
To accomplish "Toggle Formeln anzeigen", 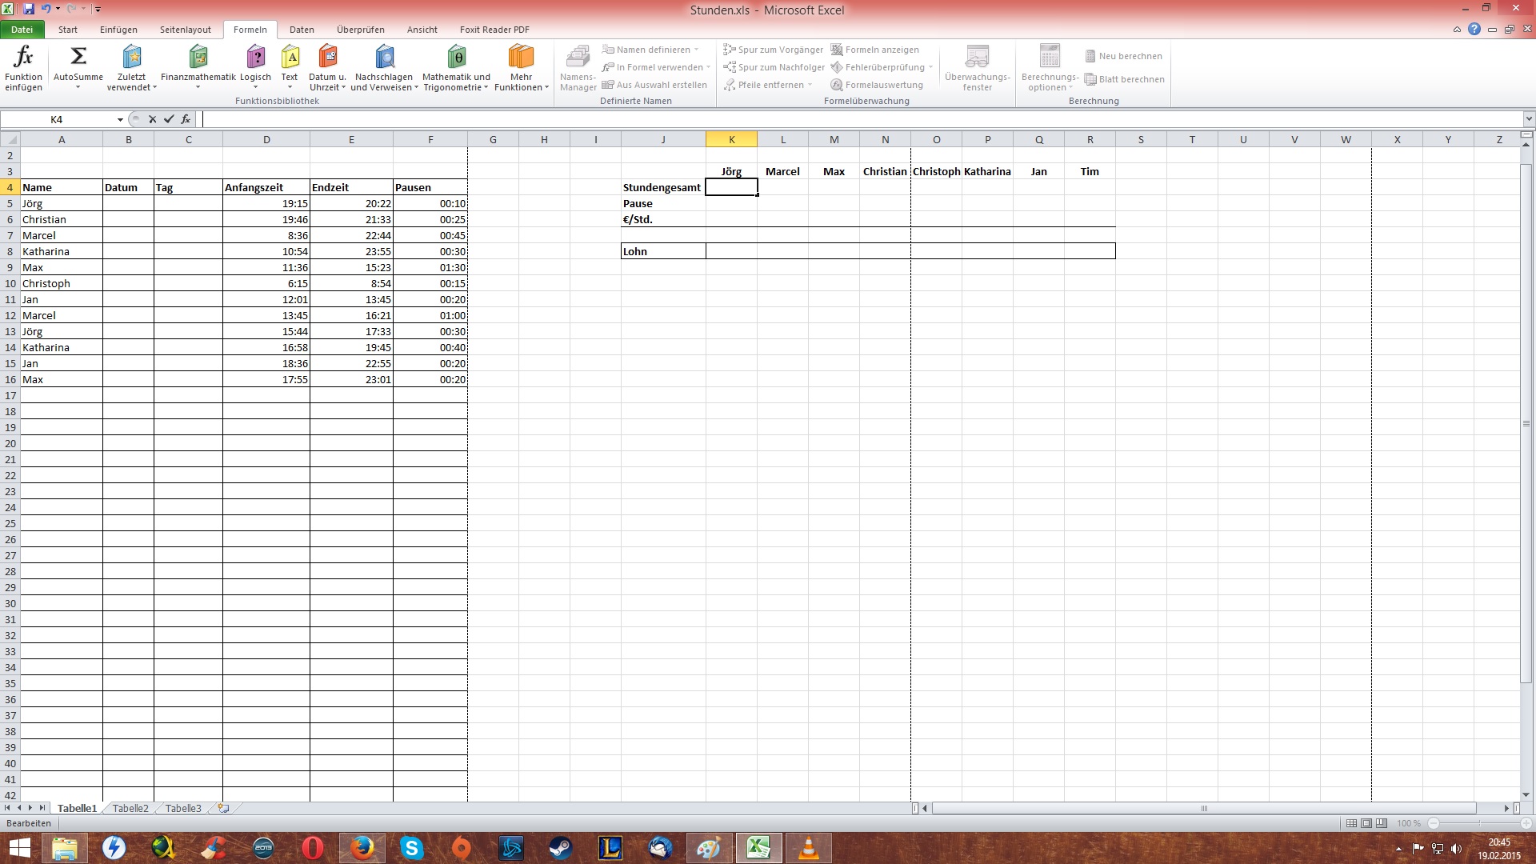I will point(875,50).
